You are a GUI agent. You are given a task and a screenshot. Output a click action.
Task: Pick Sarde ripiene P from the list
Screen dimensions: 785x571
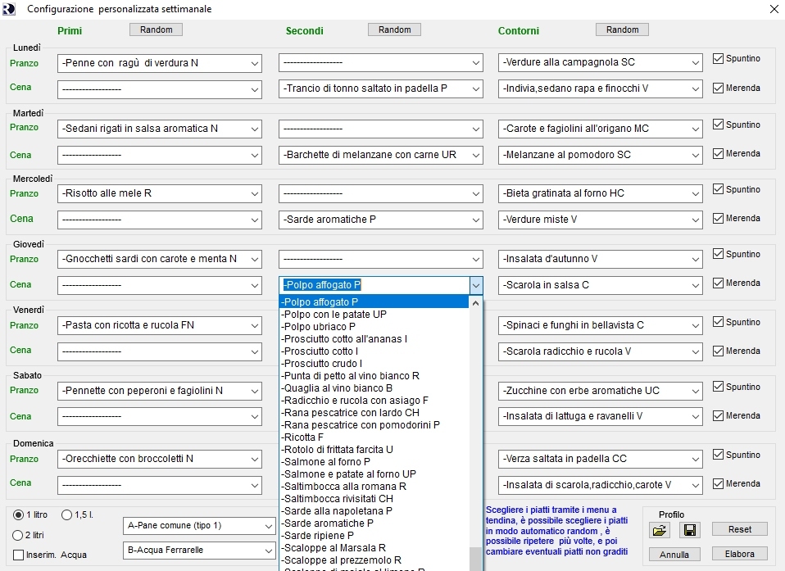[x=374, y=535]
